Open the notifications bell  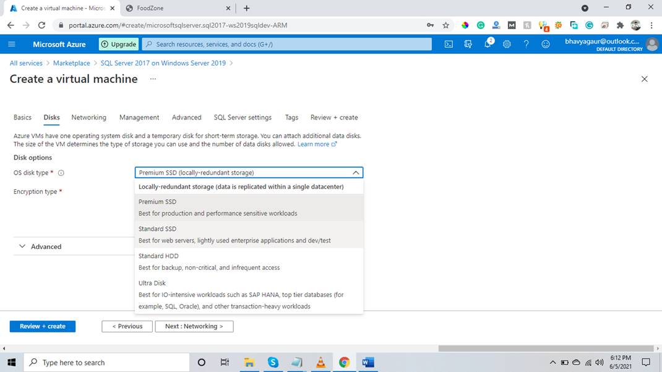click(488, 44)
